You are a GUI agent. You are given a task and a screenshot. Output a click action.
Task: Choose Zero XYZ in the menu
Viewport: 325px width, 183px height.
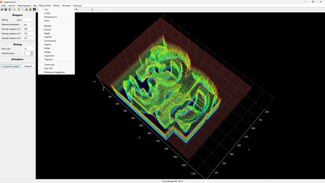(x=48, y=68)
